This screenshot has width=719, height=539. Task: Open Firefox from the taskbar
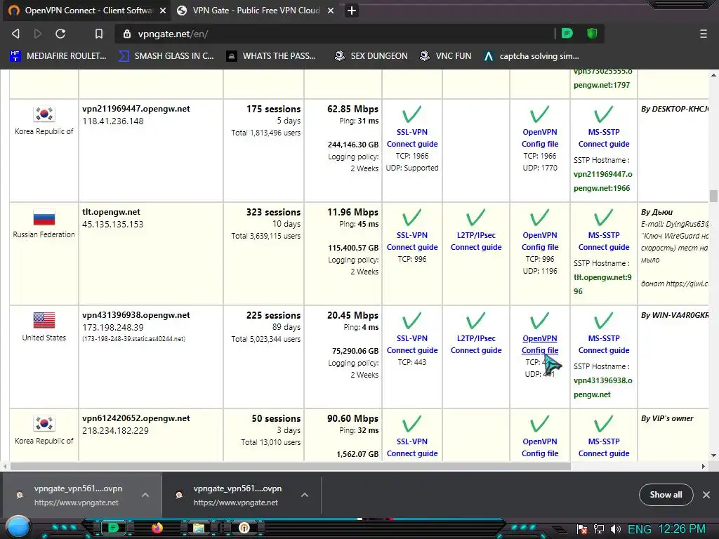tap(157, 528)
